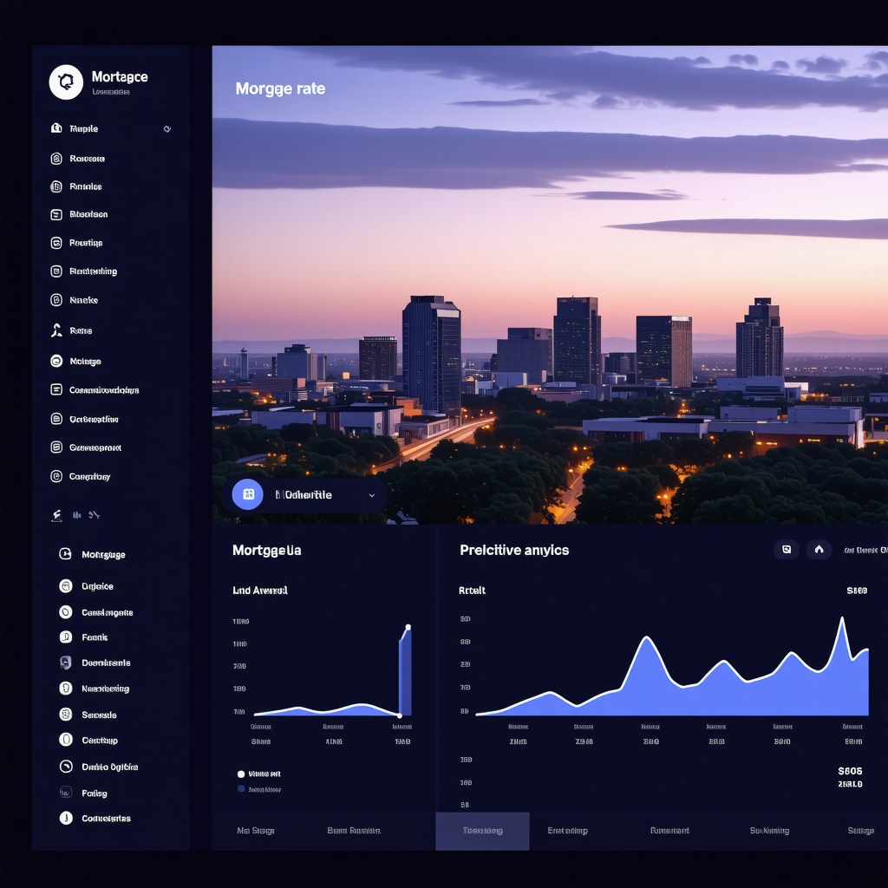Viewport: 888px width, 888px height.
Task: Click the dark icon beside 'Foilag'
Action: coord(66,793)
